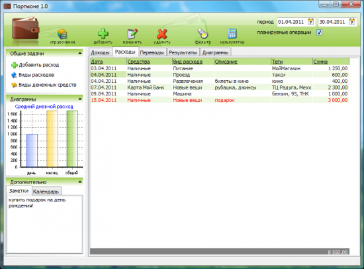The width and height of the screenshot is (364, 269).
Task: Sort table by Сумма column header
Action: coord(320,62)
